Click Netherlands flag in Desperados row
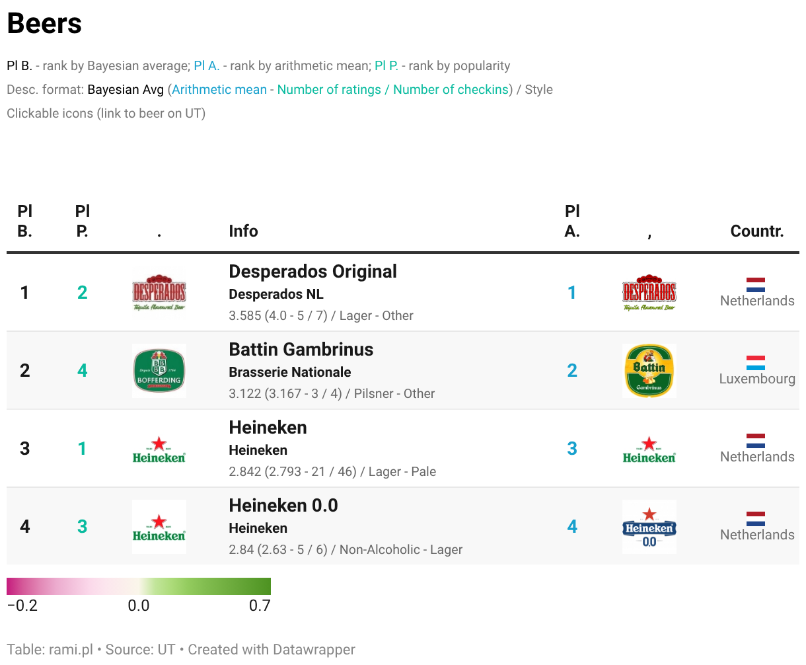 [756, 285]
